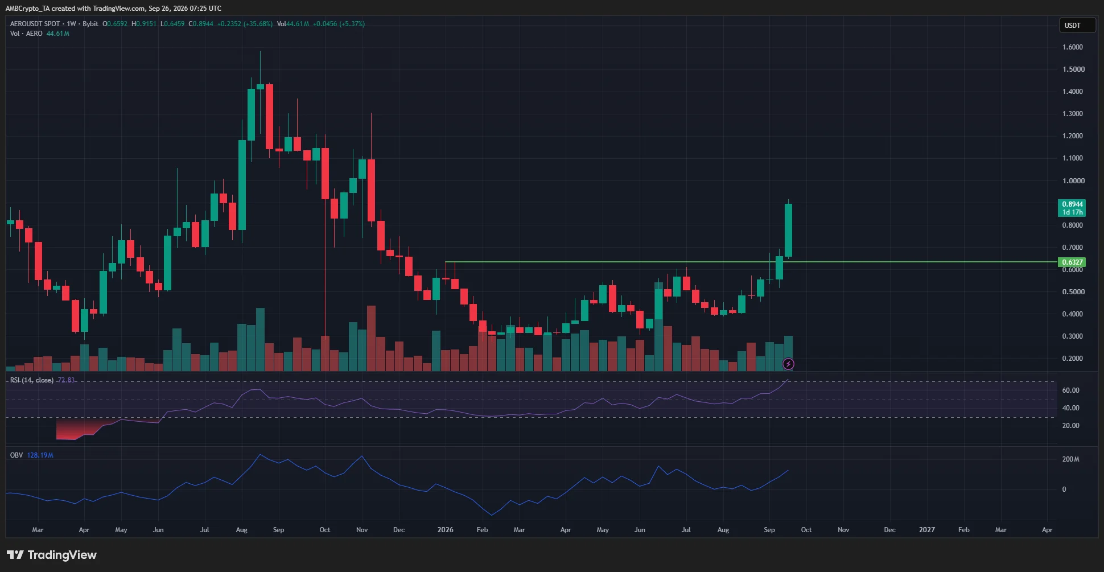This screenshot has height=572, width=1104.
Task: Click the AMBCrypto_TA TradingView.com header text
Action: (113, 9)
